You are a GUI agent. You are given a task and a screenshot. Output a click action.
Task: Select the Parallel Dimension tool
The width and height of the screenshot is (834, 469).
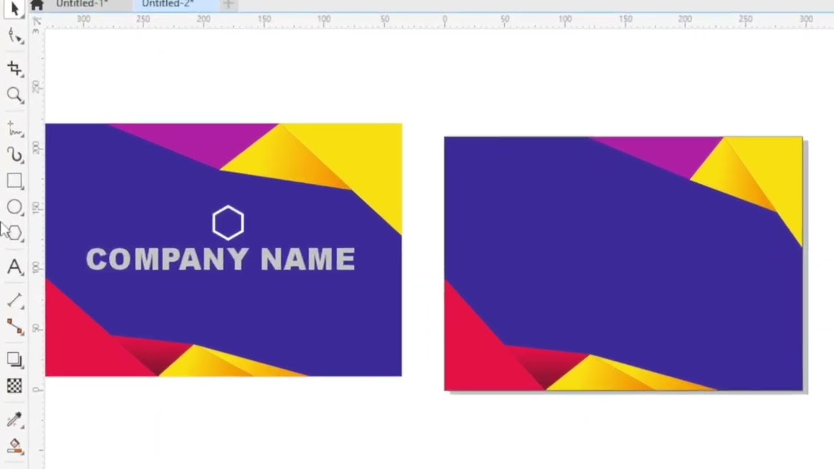[x=14, y=300]
